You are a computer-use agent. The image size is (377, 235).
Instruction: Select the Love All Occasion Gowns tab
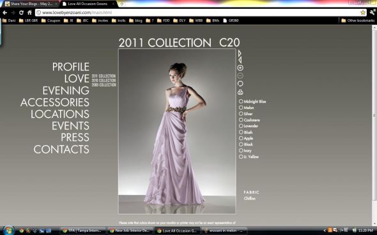tap(88, 4)
